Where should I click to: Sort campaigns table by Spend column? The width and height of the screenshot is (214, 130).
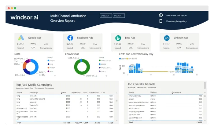[64, 92]
